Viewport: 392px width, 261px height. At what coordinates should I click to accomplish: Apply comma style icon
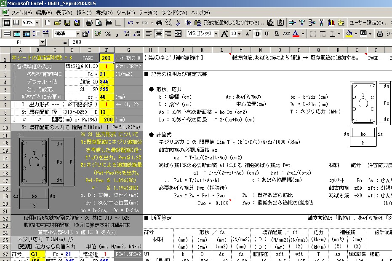(x=117, y=34)
